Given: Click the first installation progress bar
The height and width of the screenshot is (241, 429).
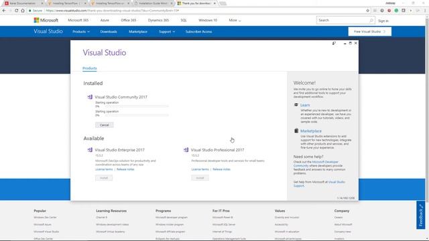Looking at the screenshot, I should [x=137, y=106].
